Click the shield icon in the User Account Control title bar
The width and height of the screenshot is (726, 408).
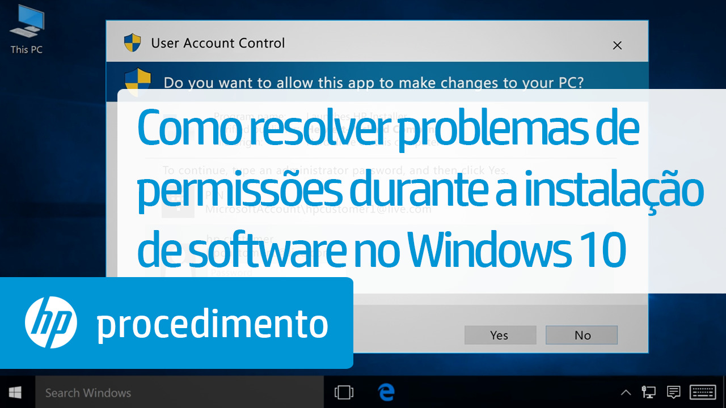[x=132, y=42]
